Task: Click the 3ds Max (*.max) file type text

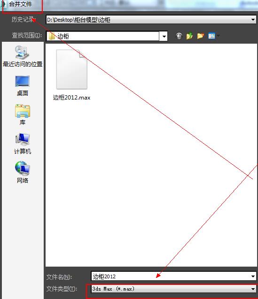Action: tap(113, 289)
